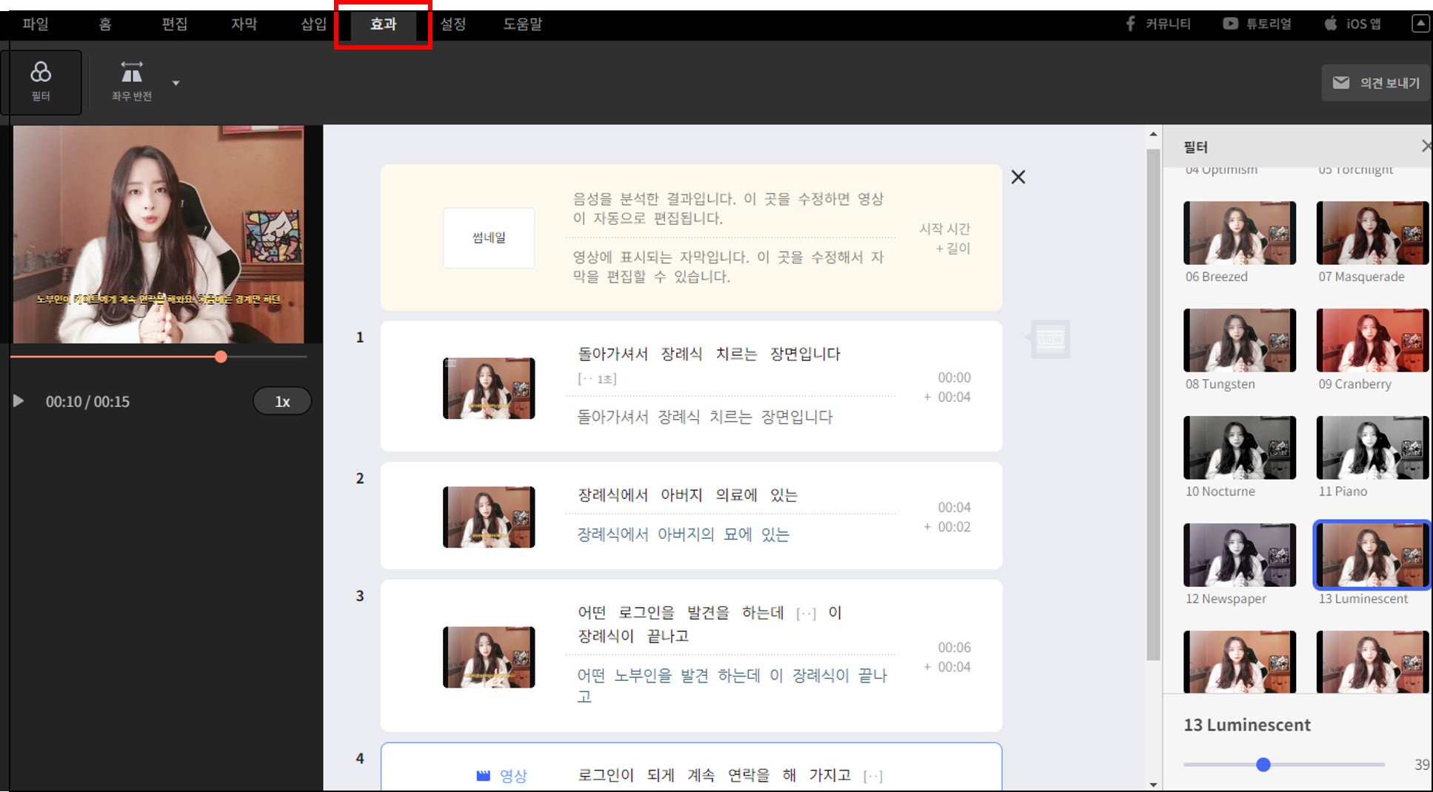The height and width of the screenshot is (792, 1433).
Task: Open the Facebook 커뮤니티 link
Action: (x=1158, y=24)
